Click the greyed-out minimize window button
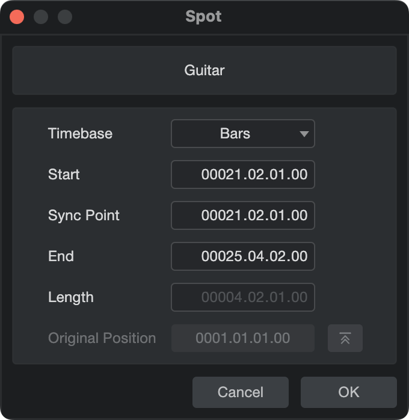 [41, 17]
